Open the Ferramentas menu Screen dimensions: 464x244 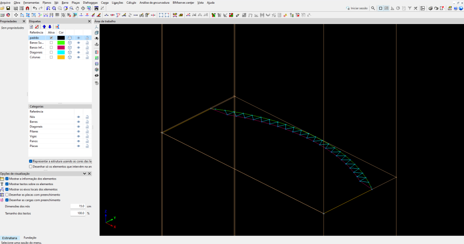pos(31,2)
